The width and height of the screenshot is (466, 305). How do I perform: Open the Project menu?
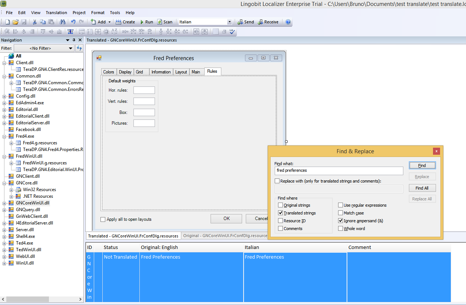click(x=79, y=13)
